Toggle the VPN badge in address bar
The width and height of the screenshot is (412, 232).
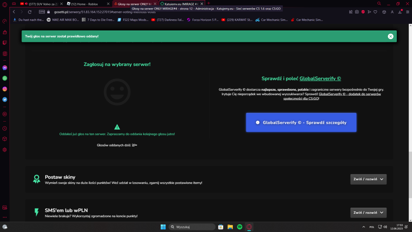click(x=42, y=12)
